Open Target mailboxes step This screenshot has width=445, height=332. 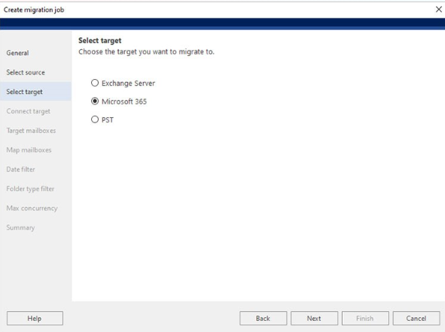[x=31, y=131]
